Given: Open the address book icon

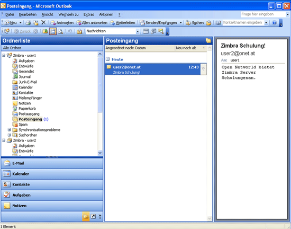Looking at the screenshot, I should 218,23.
